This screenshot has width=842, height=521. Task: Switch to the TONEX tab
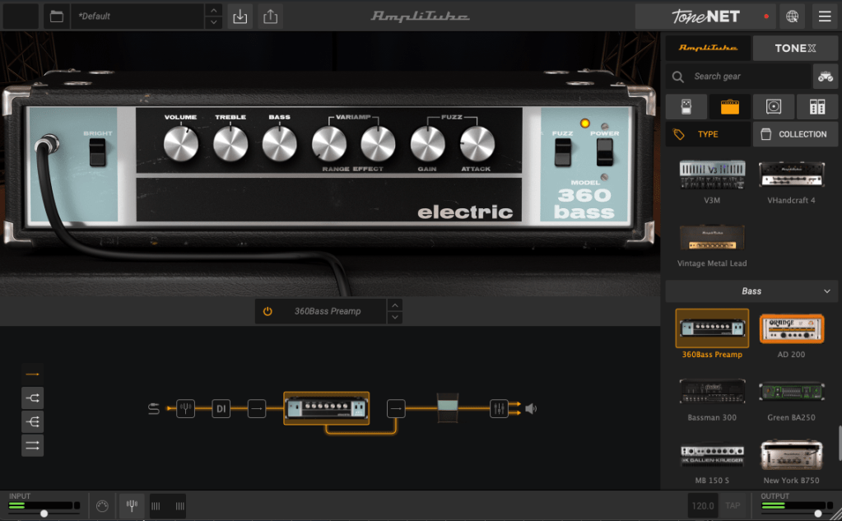(795, 49)
